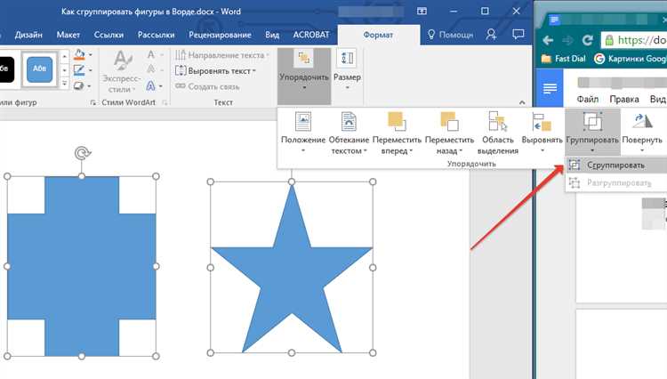Open the Selection Pane (Область выделения)

(x=498, y=133)
